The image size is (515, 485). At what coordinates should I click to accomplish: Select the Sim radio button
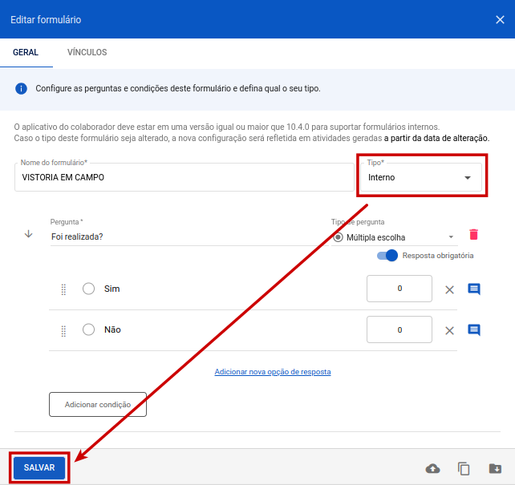coord(89,289)
